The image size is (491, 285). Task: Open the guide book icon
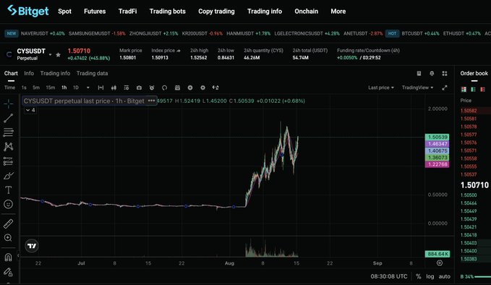click(419, 73)
